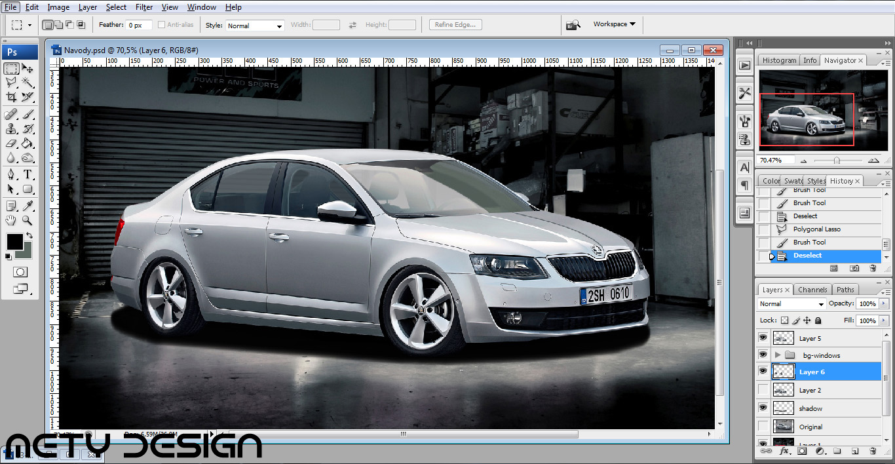Toggle lock image pixels

796,320
